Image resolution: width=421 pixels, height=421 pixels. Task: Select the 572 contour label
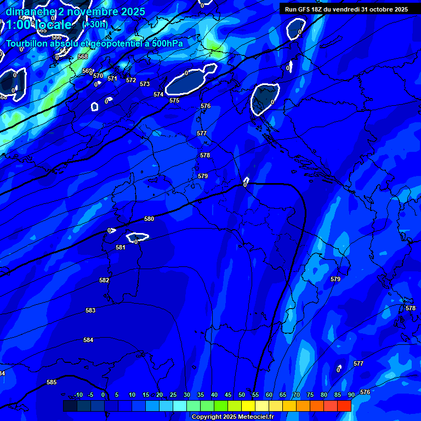click(131, 80)
